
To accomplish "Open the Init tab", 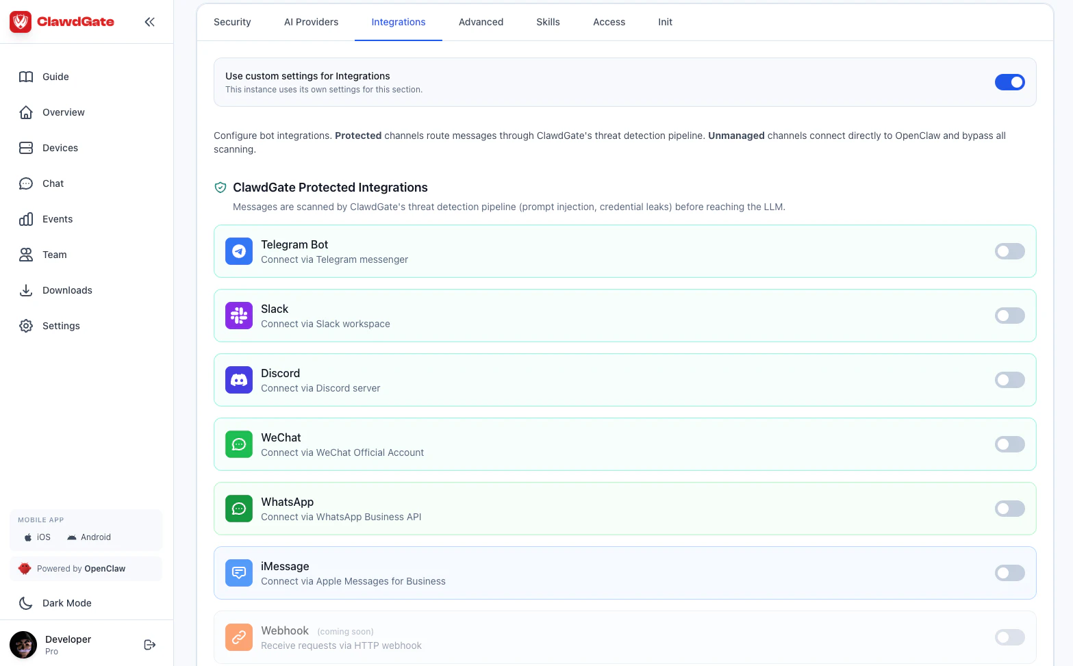I will point(665,22).
